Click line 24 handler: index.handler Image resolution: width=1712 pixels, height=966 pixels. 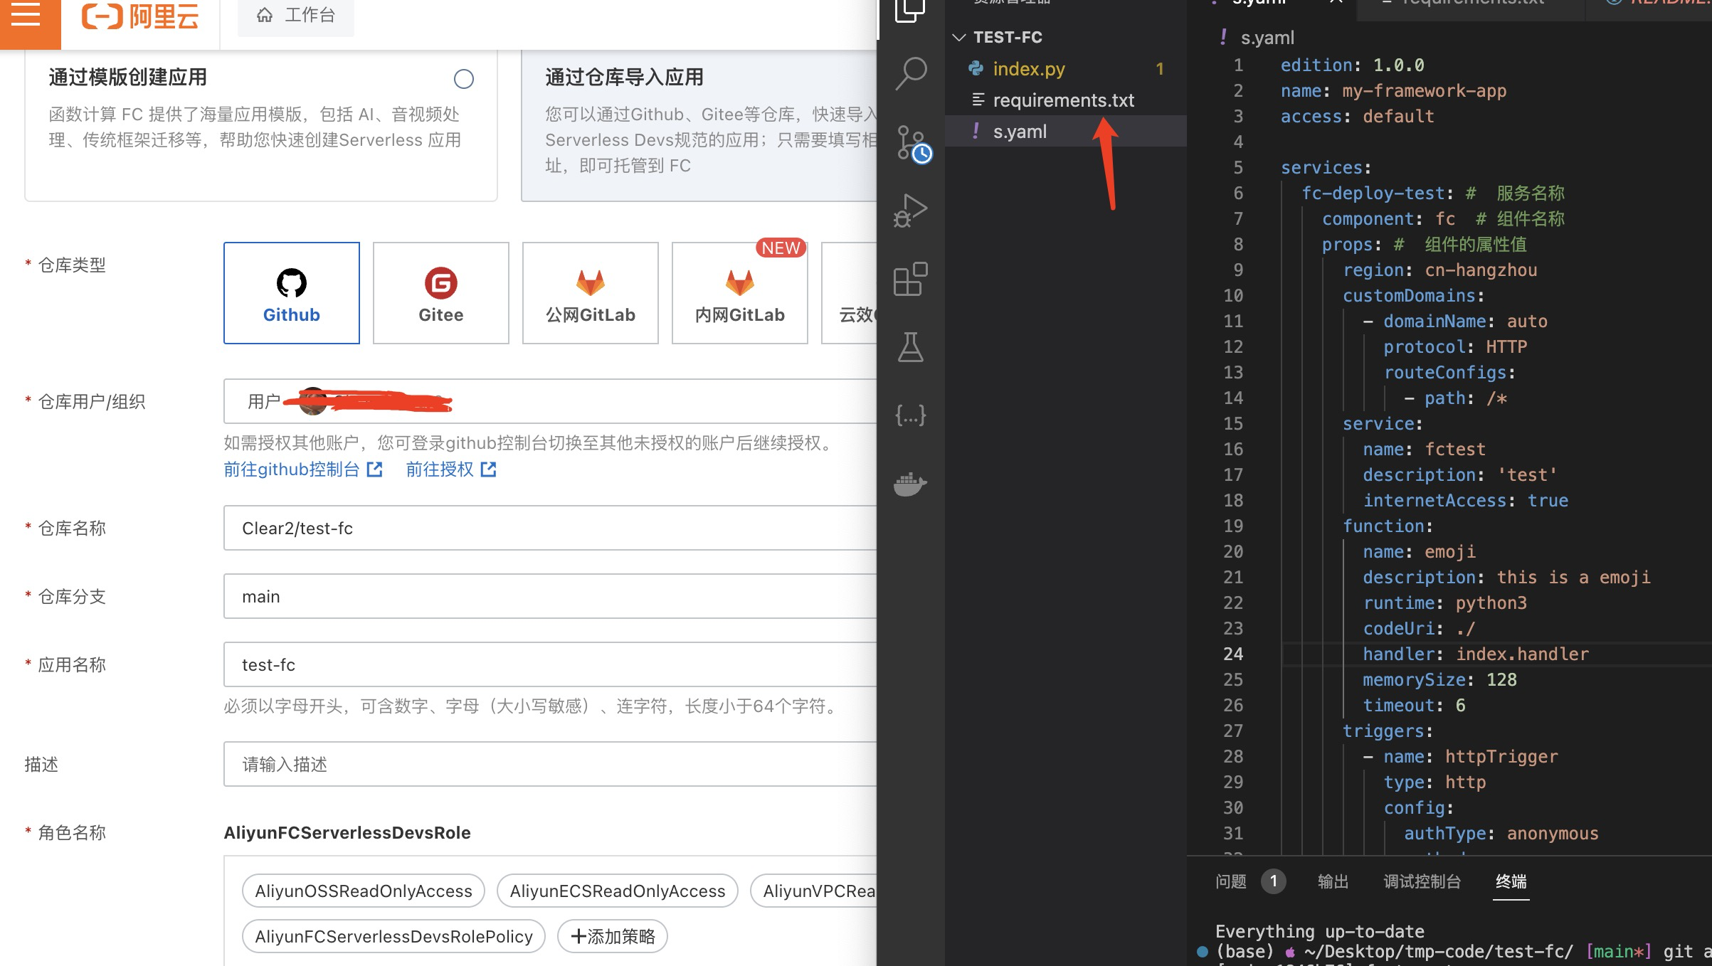pos(1475,654)
